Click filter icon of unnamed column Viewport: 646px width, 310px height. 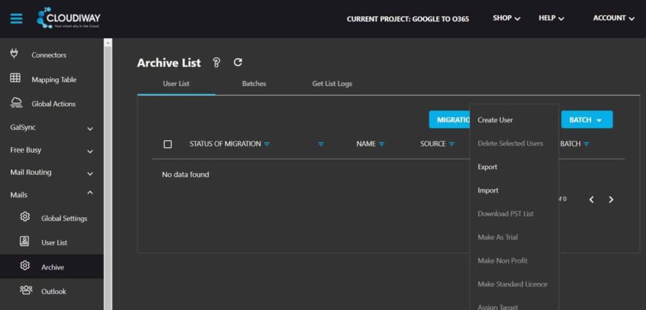[x=321, y=145]
